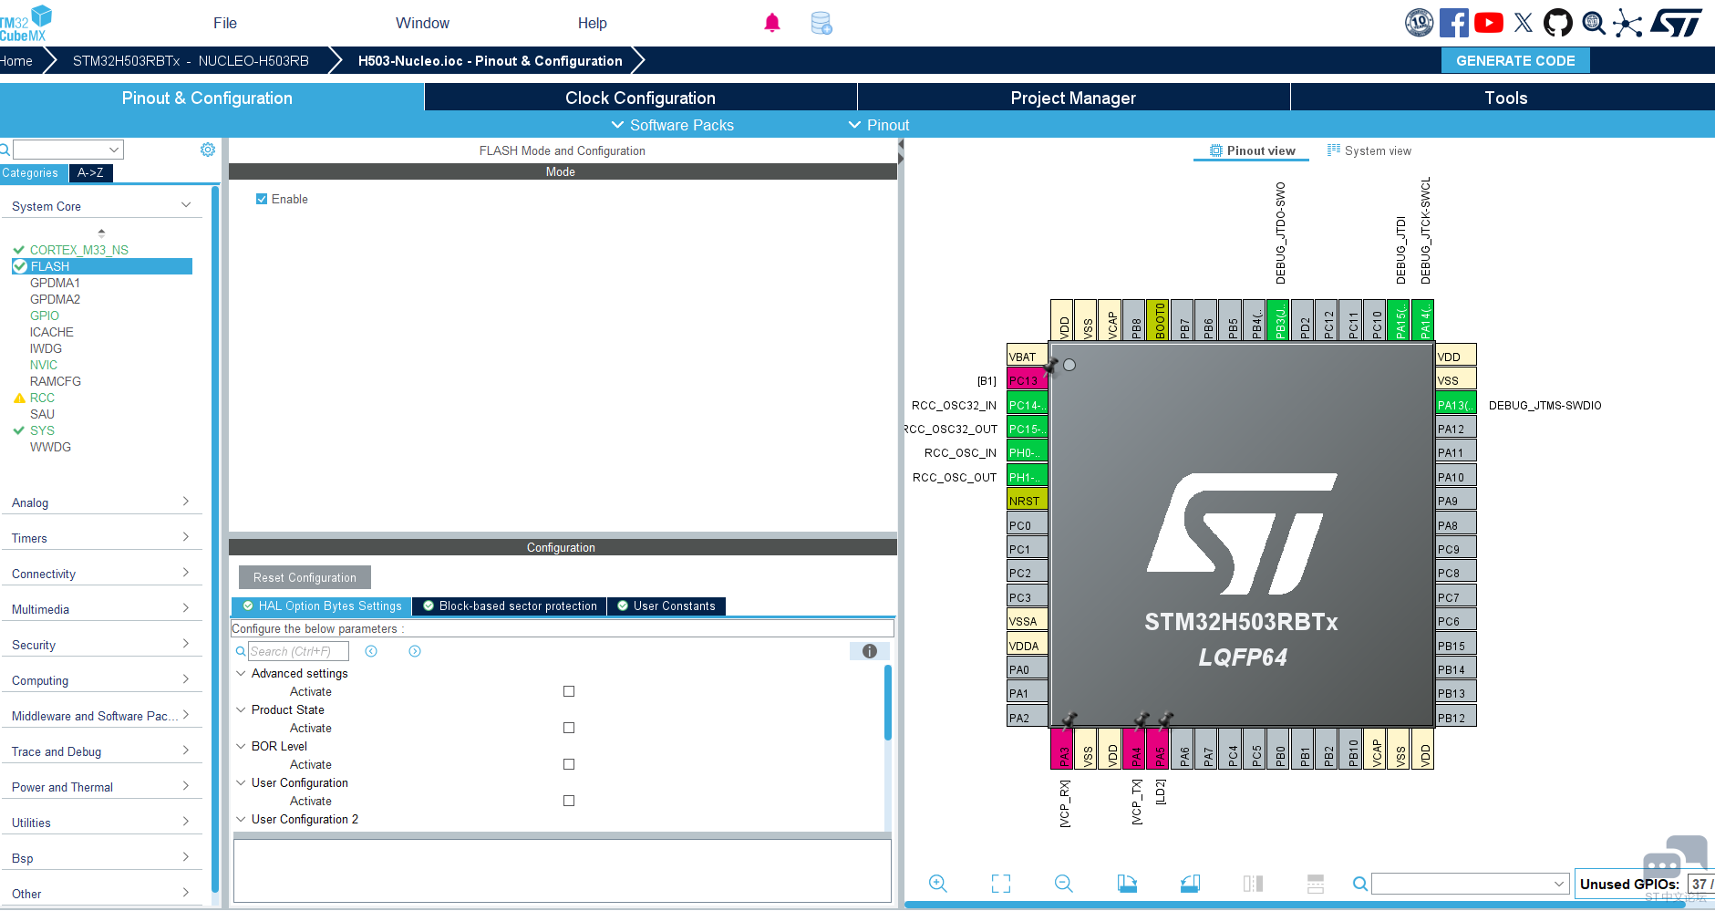This screenshot has width=1715, height=911.
Task: Click in the parameter search field
Action: pos(298,651)
